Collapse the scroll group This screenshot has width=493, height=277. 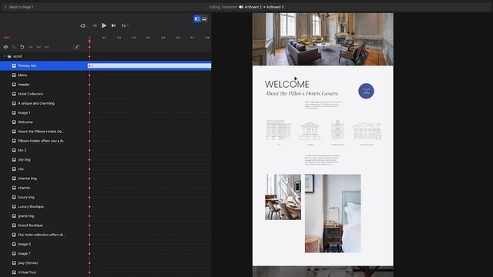[x=5, y=56]
